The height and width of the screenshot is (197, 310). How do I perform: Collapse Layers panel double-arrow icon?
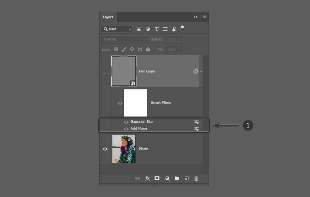coord(195,17)
